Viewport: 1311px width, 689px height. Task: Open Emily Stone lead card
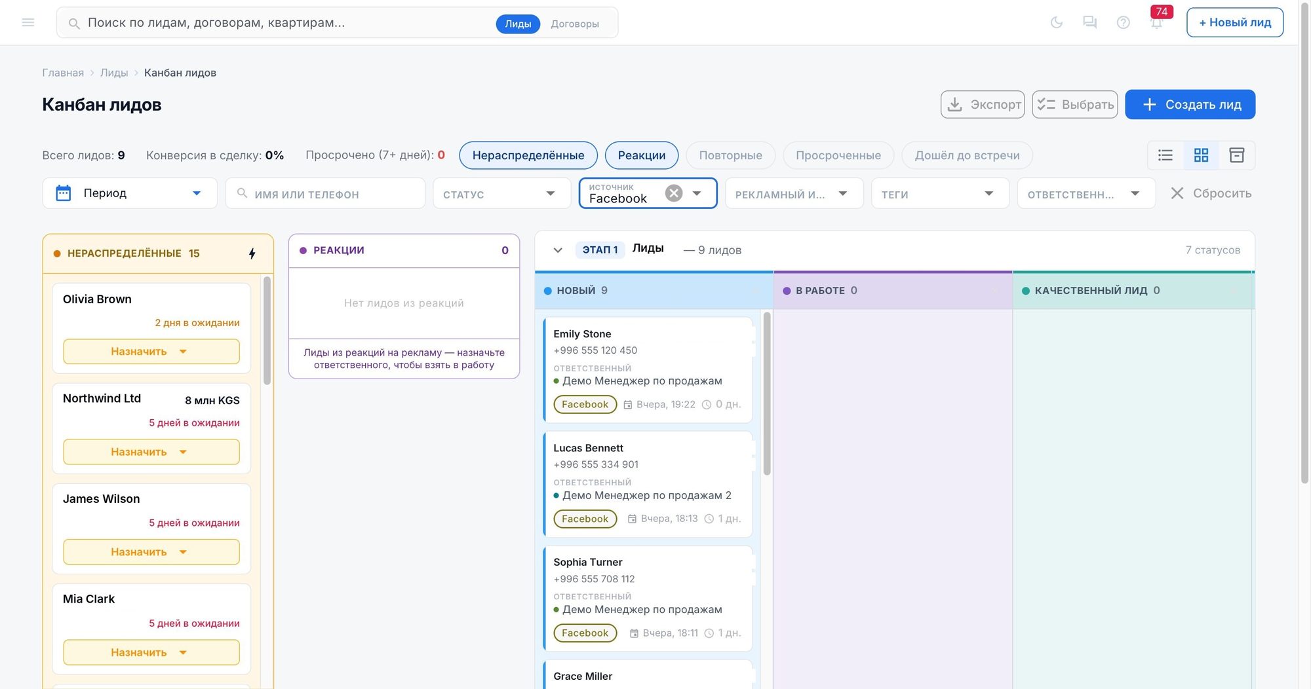(x=648, y=369)
